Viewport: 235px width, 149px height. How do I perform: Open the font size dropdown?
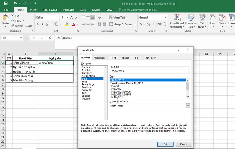tap(68, 17)
